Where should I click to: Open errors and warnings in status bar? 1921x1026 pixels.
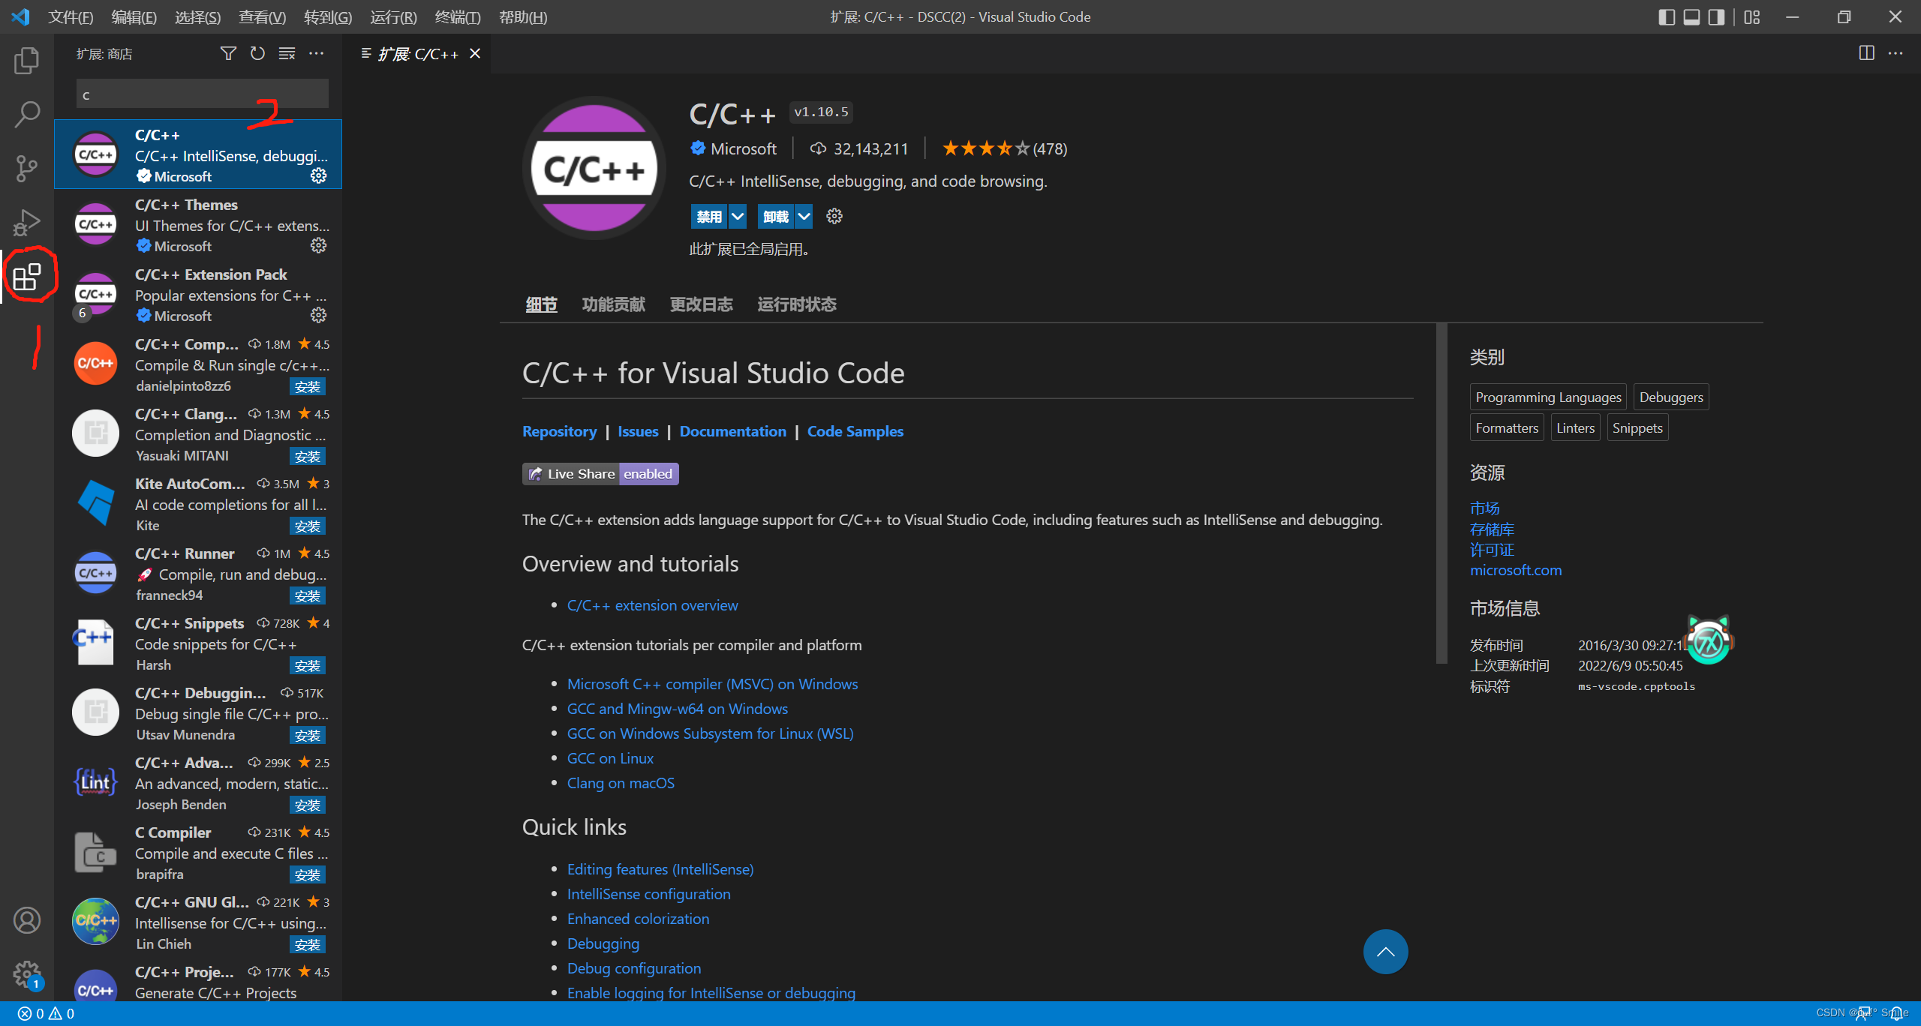(47, 1014)
